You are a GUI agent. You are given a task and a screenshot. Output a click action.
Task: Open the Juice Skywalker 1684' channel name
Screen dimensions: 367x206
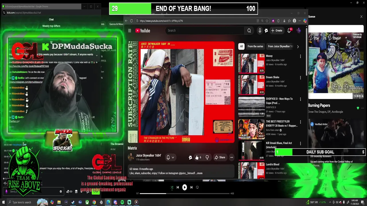point(149,156)
